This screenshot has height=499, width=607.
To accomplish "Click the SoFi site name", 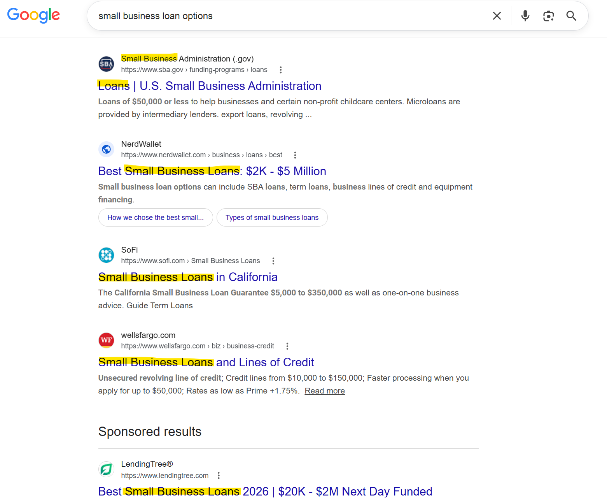I will tap(129, 250).
